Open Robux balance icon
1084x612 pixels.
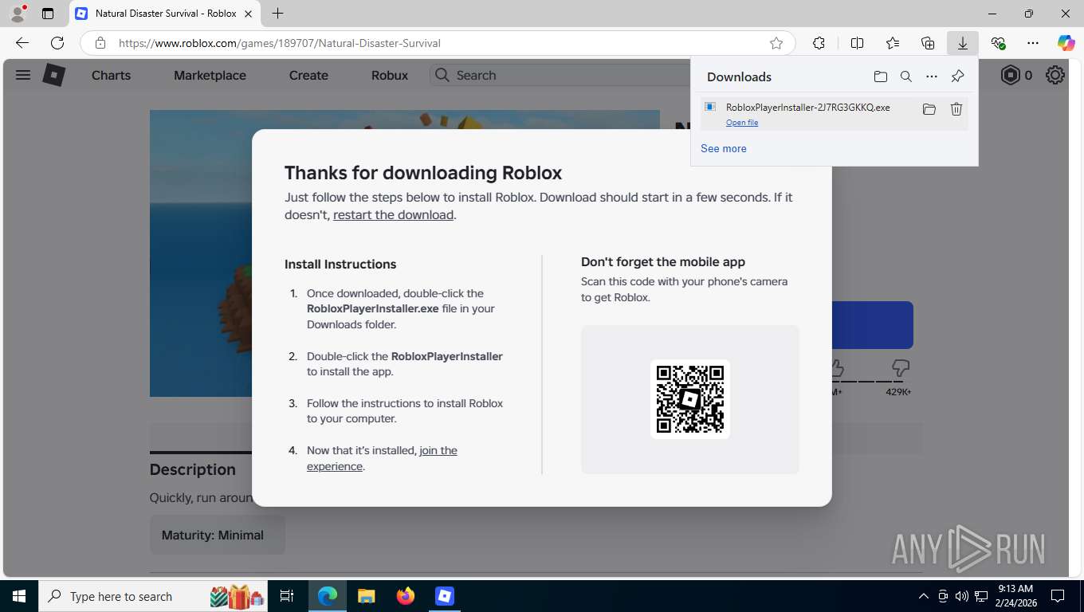[1010, 75]
